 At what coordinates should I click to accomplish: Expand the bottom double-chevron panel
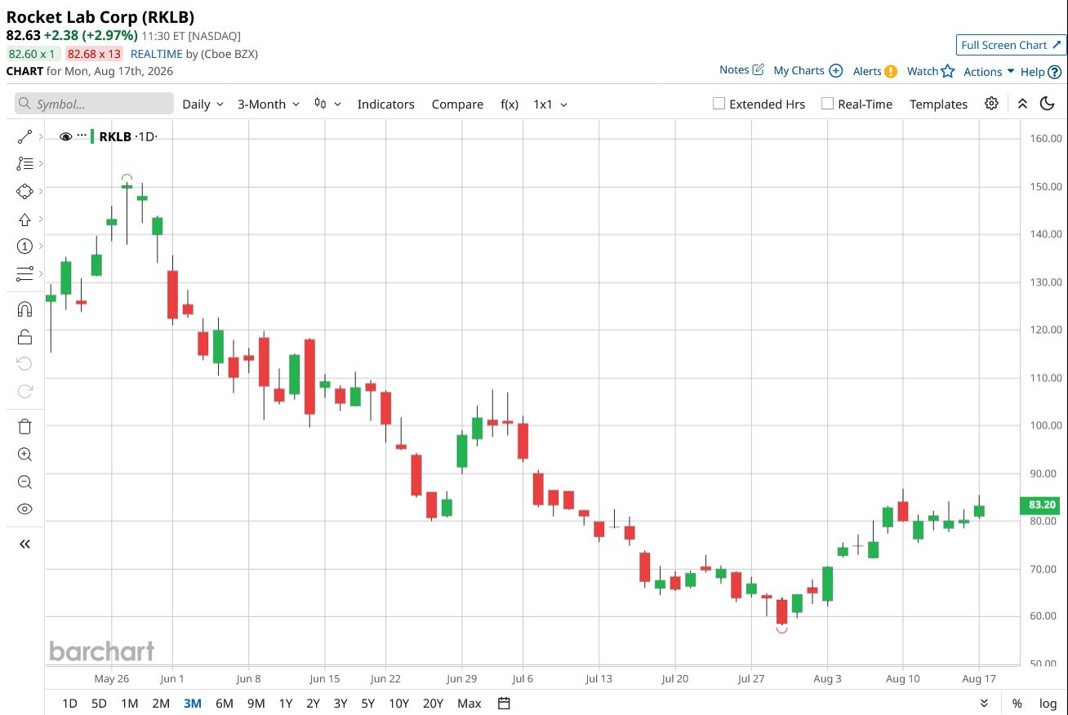tap(984, 703)
